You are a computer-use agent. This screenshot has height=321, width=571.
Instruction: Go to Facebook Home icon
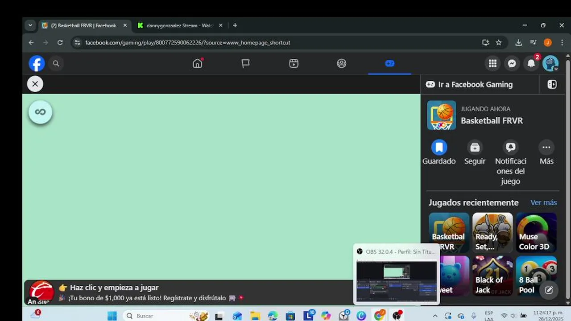[197, 63]
